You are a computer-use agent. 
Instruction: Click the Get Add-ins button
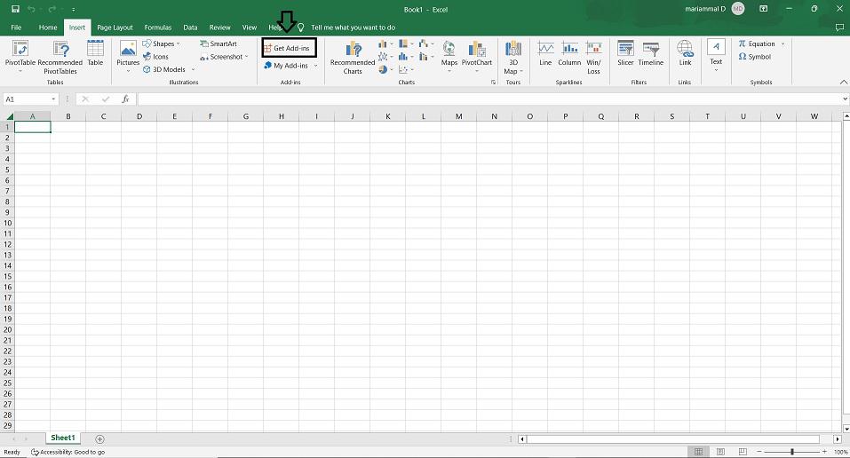pos(290,48)
